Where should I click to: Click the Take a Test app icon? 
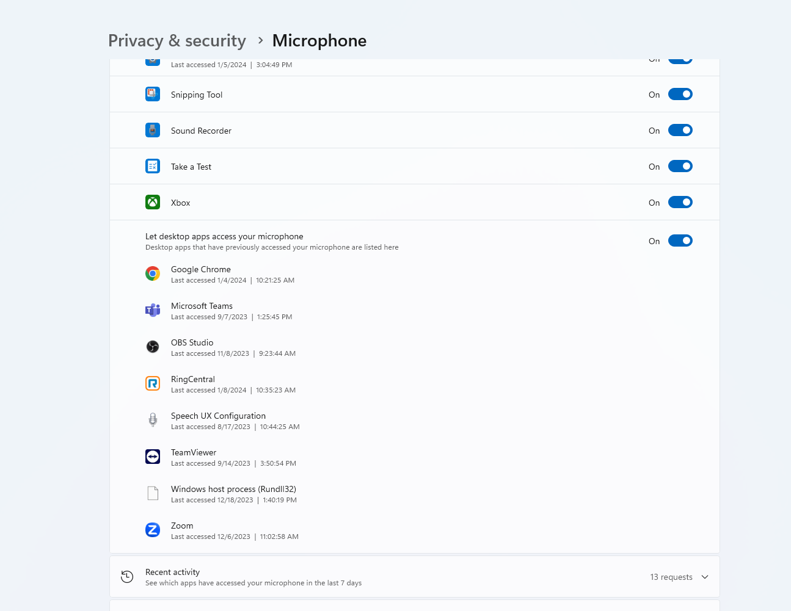153,166
